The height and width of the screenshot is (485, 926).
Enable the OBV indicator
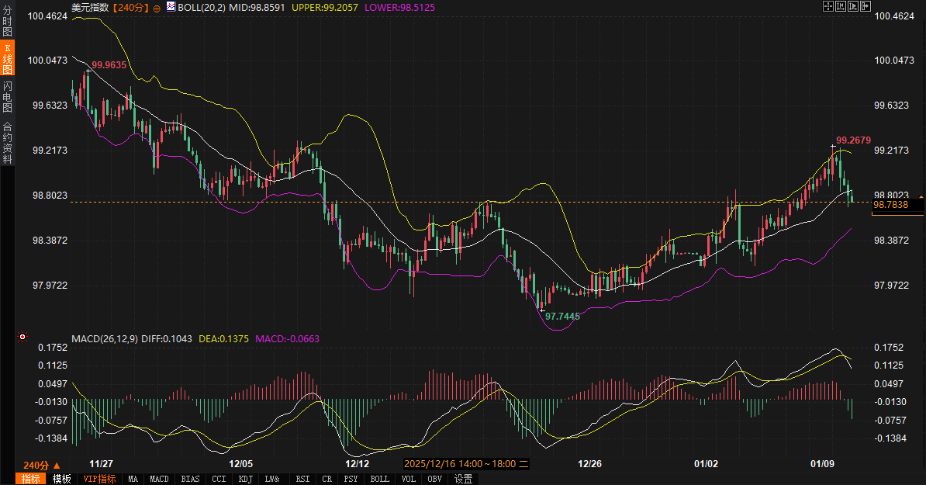(x=435, y=479)
